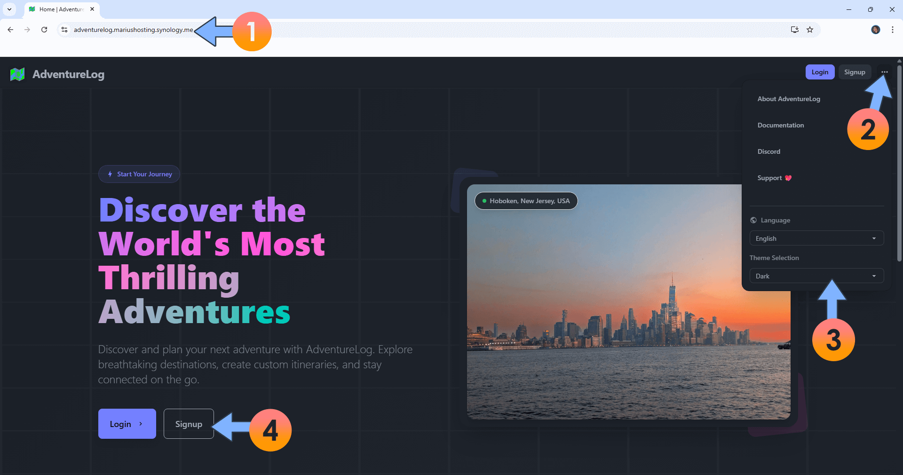Viewport: 903px width, 475px height.
Task: Open the English language dropdown
Action: pos(816,238)
